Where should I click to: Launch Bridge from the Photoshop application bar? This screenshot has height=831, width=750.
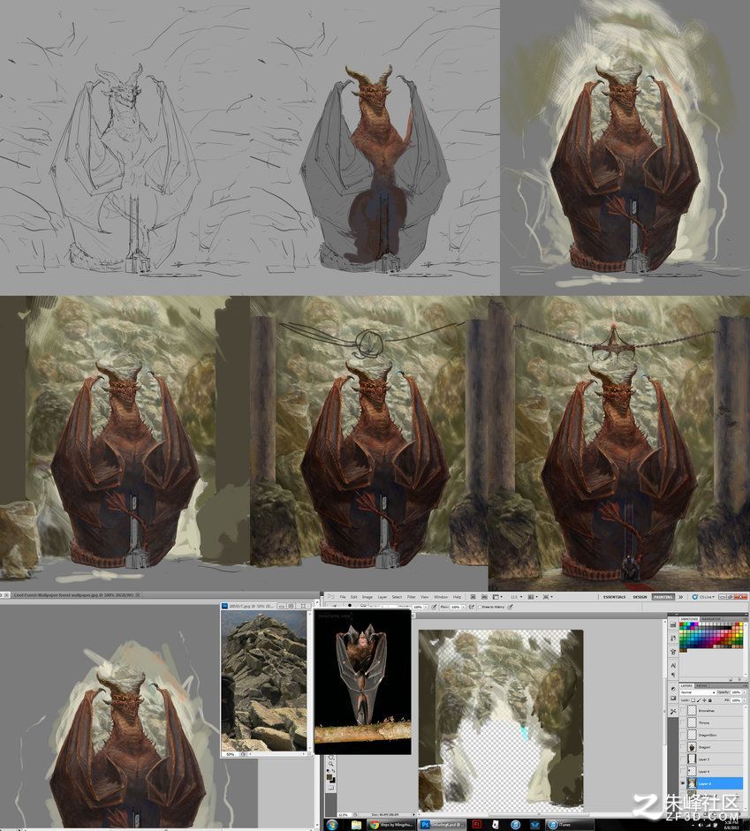[473, 597]
